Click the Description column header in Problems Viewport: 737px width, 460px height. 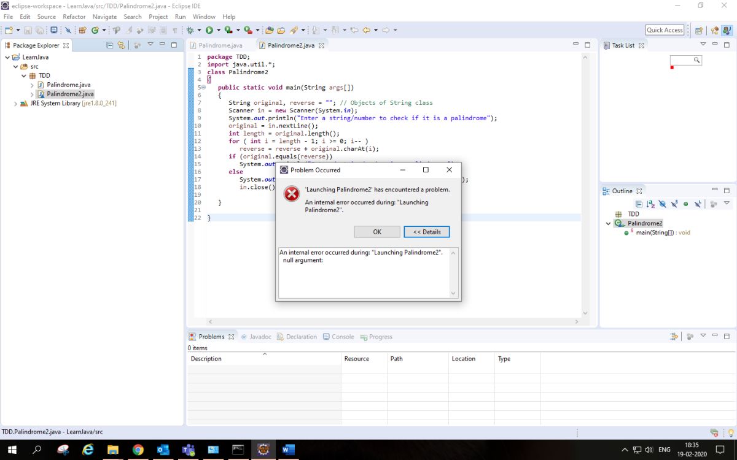coord(264,359)
